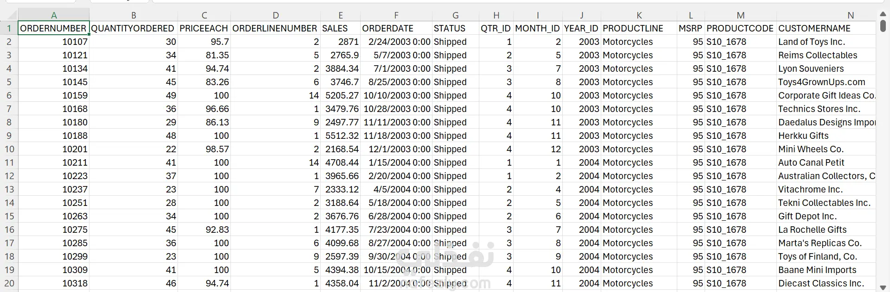Click the cell containing La Rochelle Gifts

point(826,230)
